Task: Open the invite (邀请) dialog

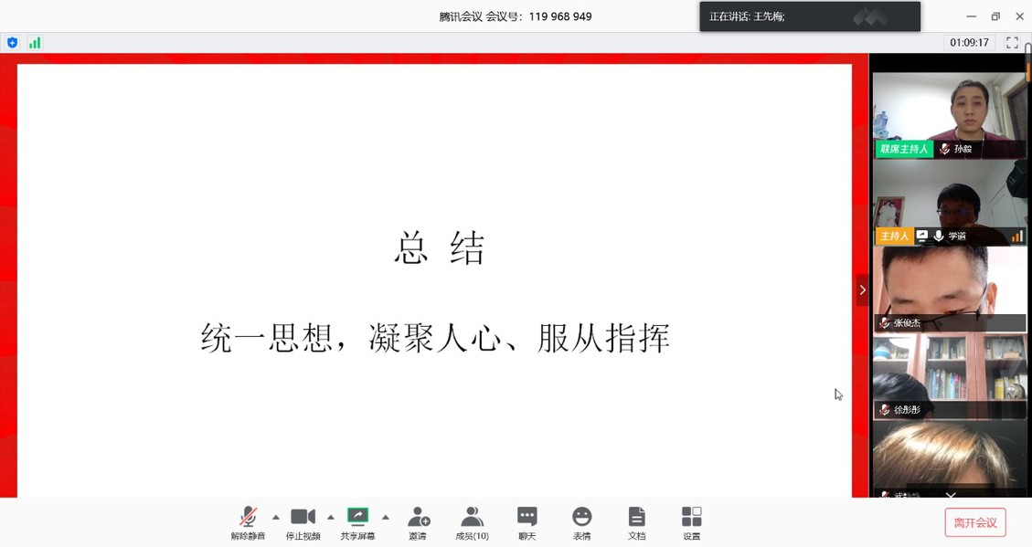Action: point(418,523)
